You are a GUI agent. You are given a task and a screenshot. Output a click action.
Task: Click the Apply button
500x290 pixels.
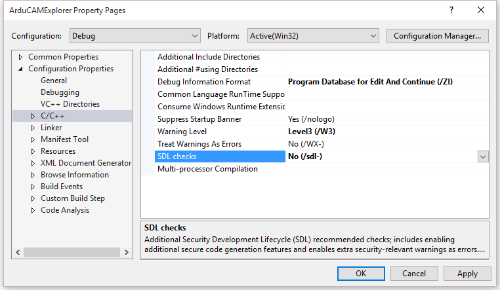point(467,274)
